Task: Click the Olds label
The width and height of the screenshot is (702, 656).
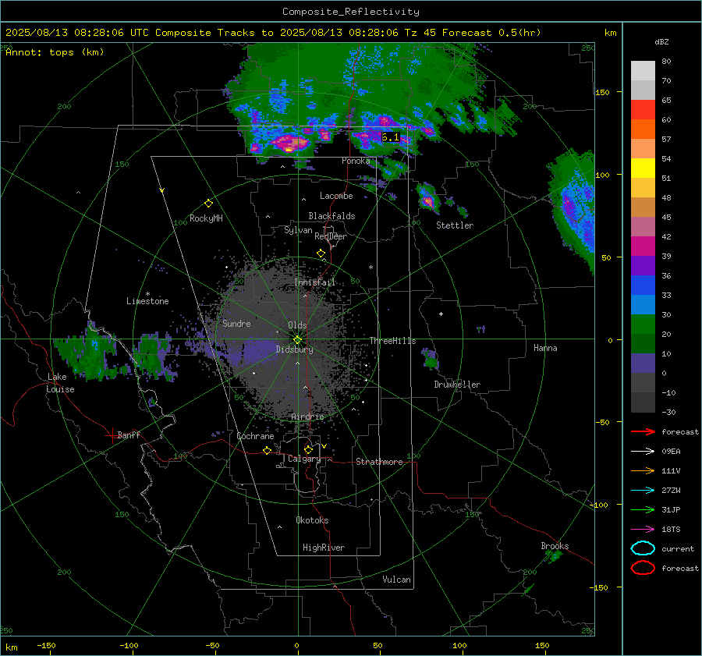Action: [x=297, y=325]
